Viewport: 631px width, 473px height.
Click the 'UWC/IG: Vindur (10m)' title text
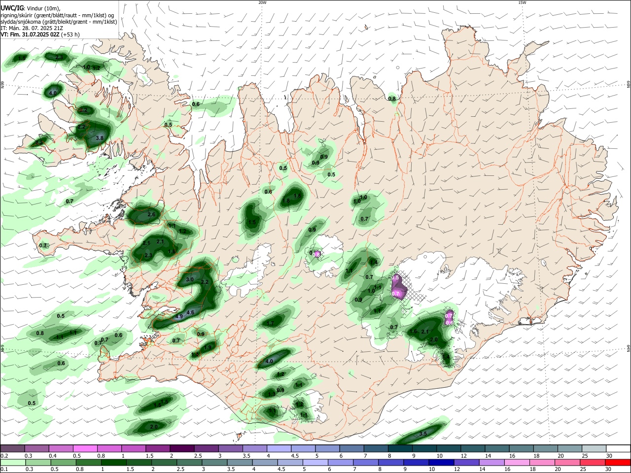coord(30,8)
